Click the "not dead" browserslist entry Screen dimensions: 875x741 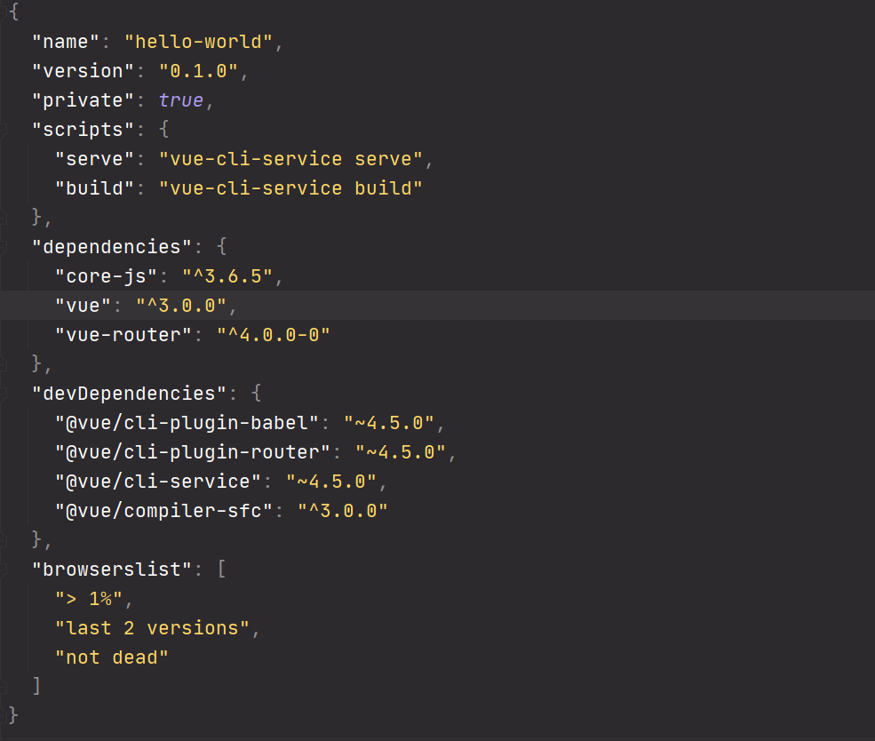tap(112, 657)
